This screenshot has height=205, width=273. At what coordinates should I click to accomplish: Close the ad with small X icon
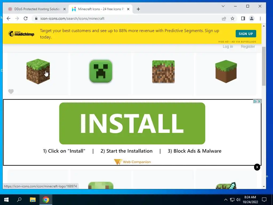(259, 101)
